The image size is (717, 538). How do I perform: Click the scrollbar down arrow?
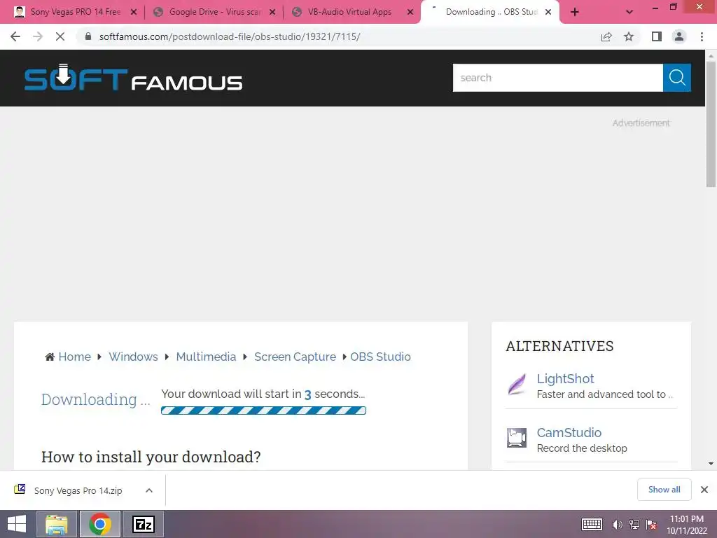711,464
